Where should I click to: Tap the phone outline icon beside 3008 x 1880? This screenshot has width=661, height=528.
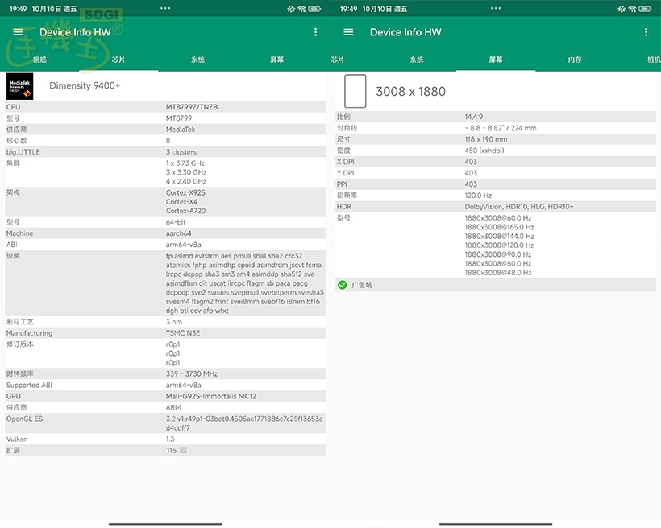pyautogui.click(x=355, y=90)
